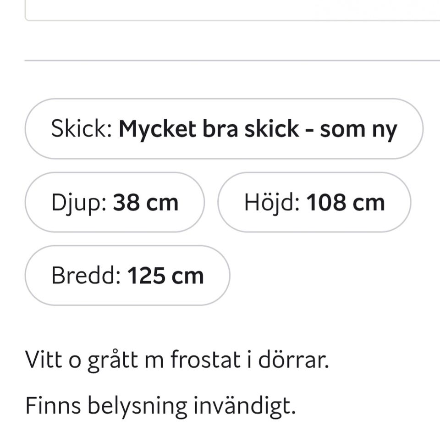Click the bold '125 cm' value
440x443 pixels.
point(165,276)
